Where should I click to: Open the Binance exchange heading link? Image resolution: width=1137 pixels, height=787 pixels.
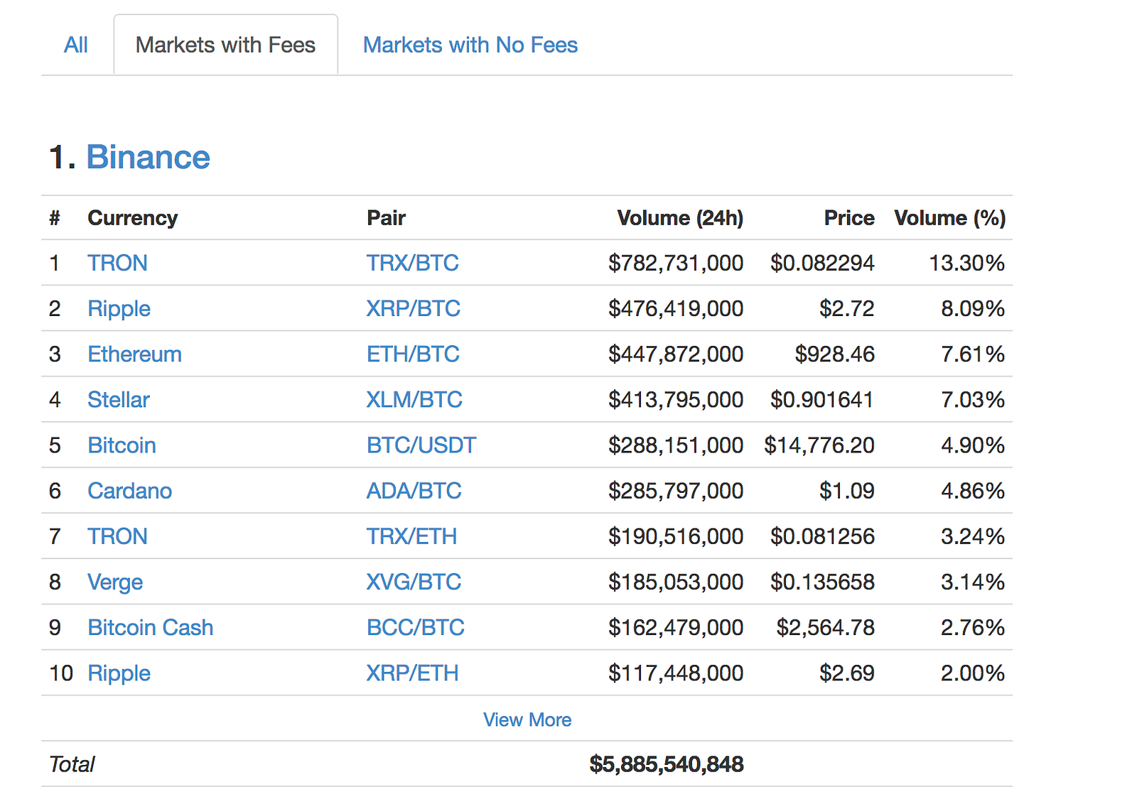click(x=148, y=157)
